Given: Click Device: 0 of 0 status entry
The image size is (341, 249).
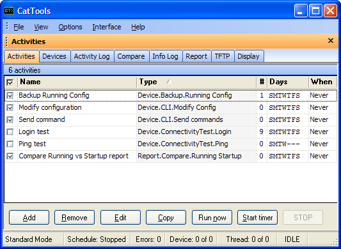Looking at the screenshot, I should coord(191,239).
